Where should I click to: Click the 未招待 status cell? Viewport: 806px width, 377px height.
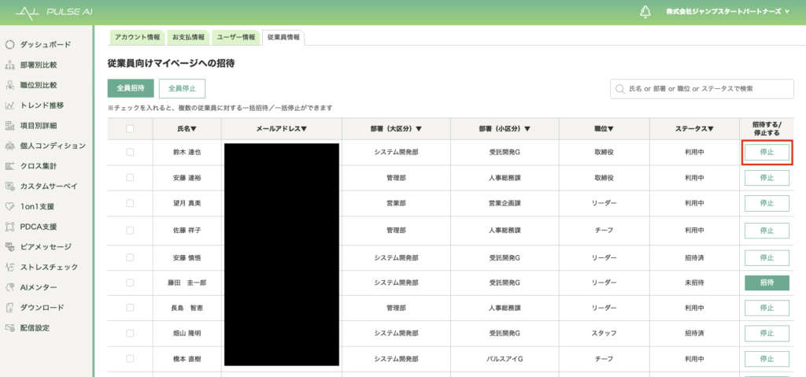coord(694,283)
